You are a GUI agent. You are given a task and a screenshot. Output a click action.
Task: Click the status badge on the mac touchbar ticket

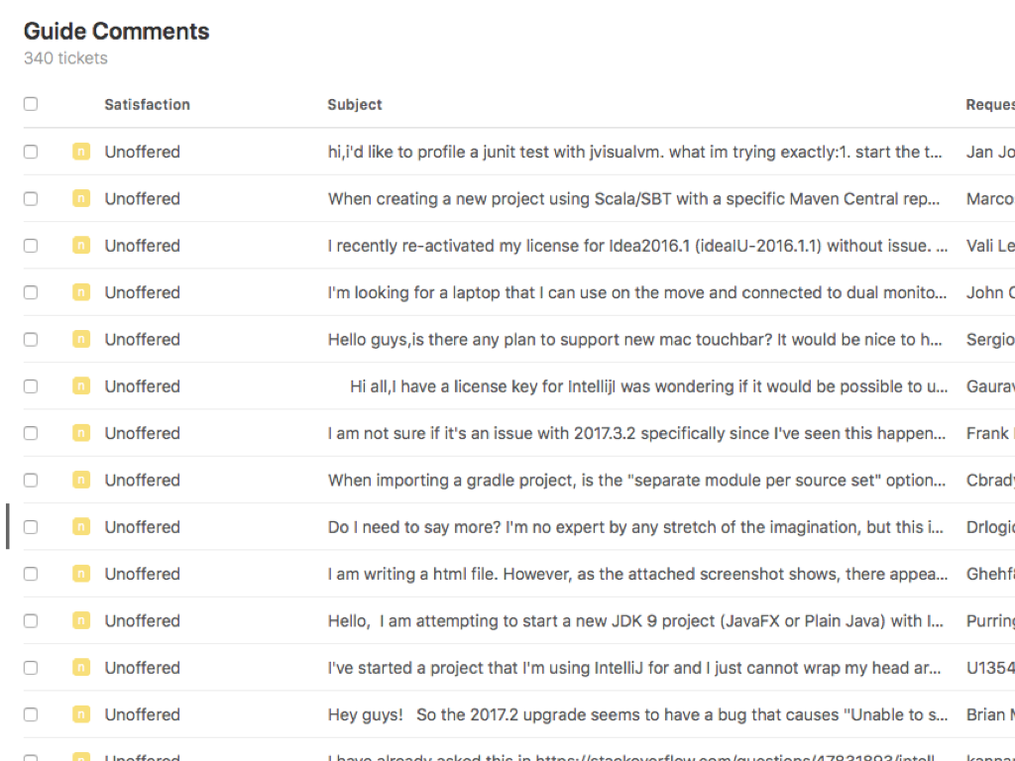point(81,340)
